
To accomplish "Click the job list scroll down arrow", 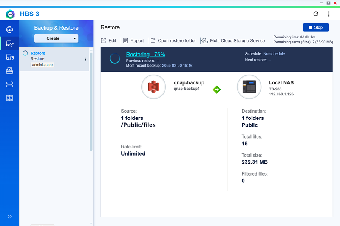I will point(91,223).
